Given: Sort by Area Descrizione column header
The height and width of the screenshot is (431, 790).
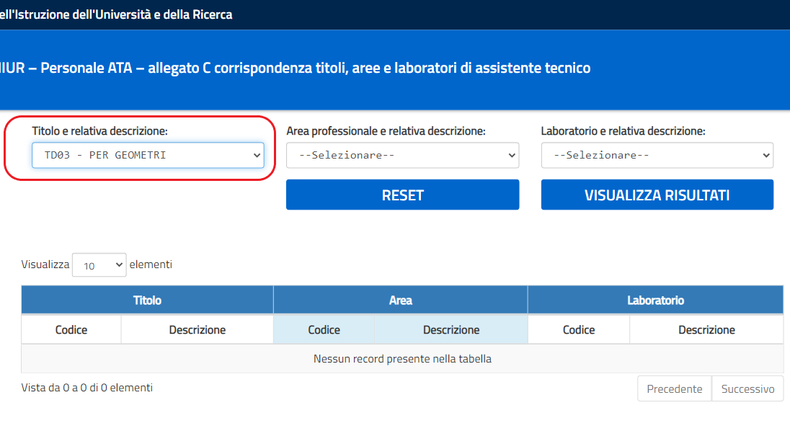Looking at the screenshot, I should tap(451, 330).
